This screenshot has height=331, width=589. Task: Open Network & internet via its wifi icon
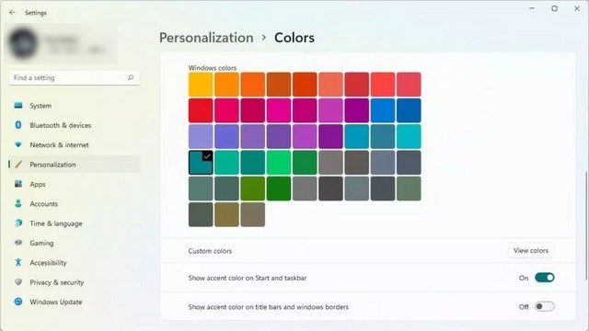(x=18, y=144)
